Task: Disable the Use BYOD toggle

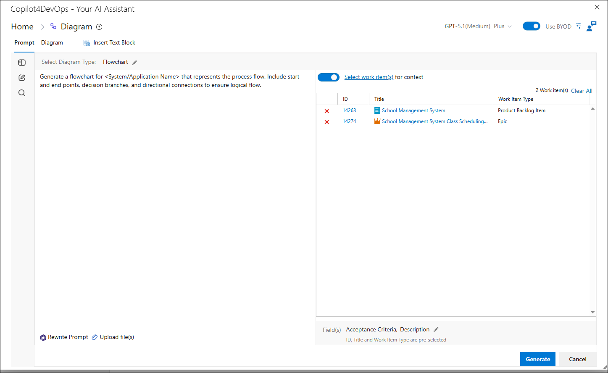Action: (532, 26)
